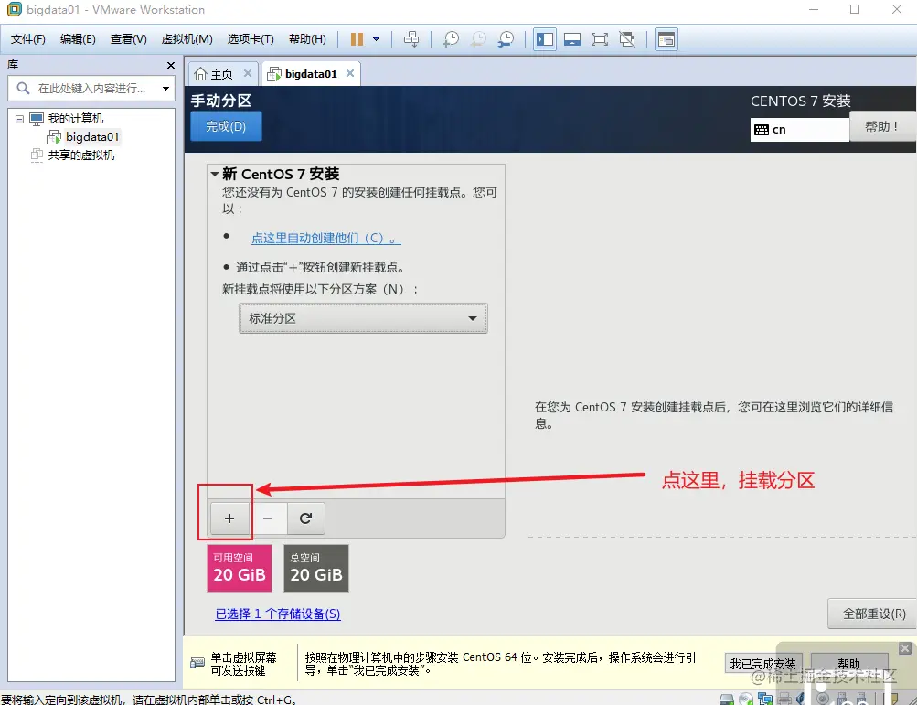The width and height of the screenshot is (917, 705).
Task: Click the 帮助！ button in installer
Action: coord(882,126)
